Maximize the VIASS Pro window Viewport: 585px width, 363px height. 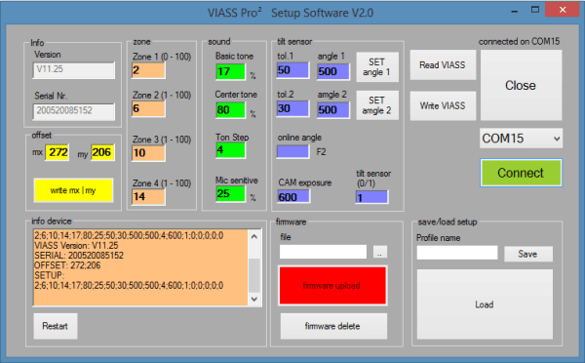tap(535, 10)
